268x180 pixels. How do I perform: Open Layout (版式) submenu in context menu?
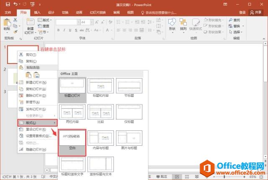[x=37, y=123]
